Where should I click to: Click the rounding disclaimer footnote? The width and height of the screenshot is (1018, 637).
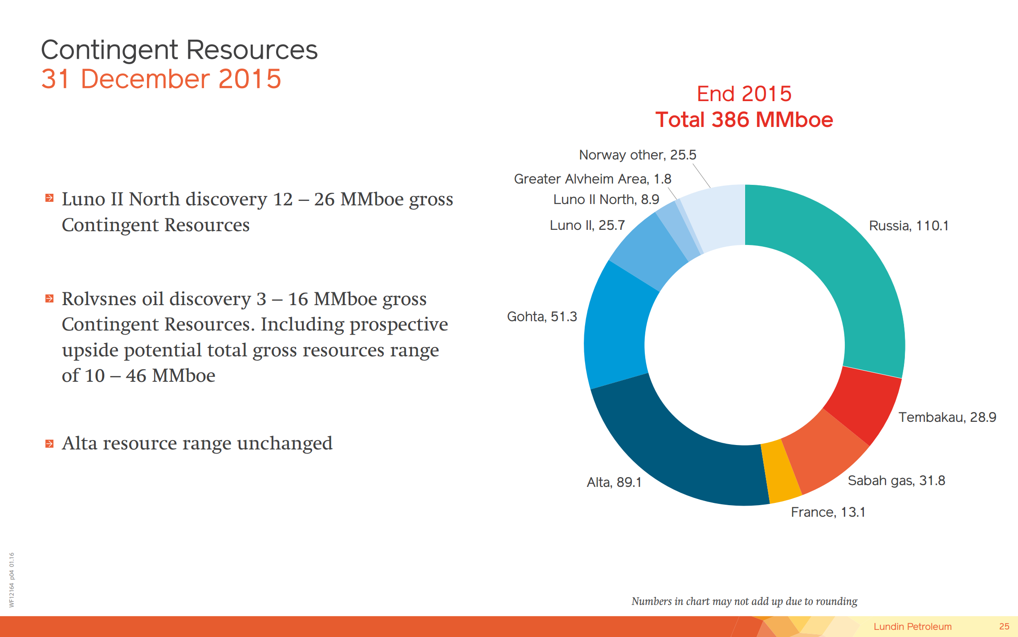click(x=744, y=601)
